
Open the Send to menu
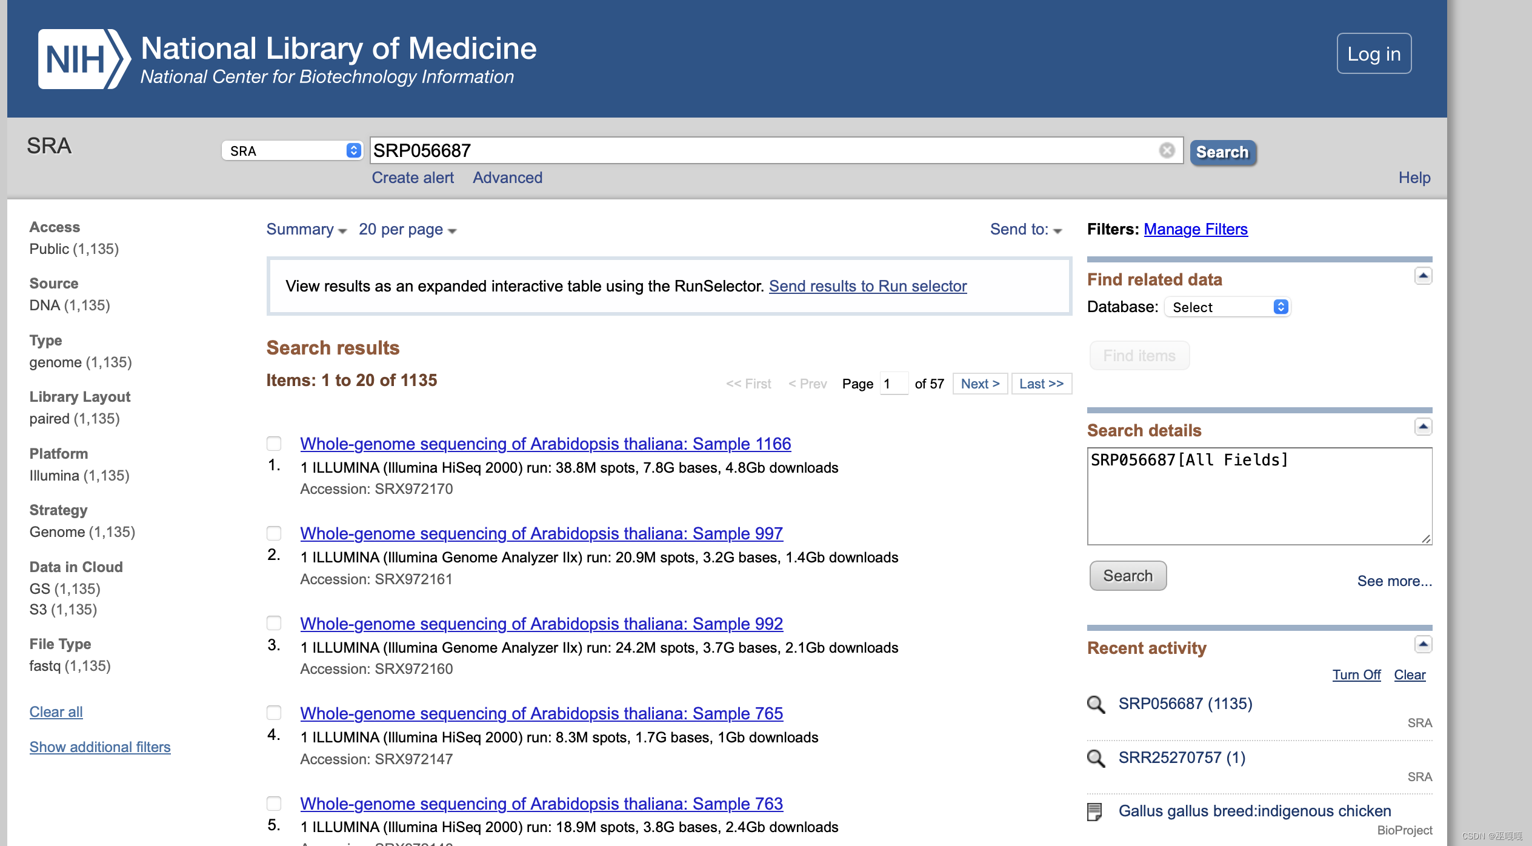coord(1025,230)
